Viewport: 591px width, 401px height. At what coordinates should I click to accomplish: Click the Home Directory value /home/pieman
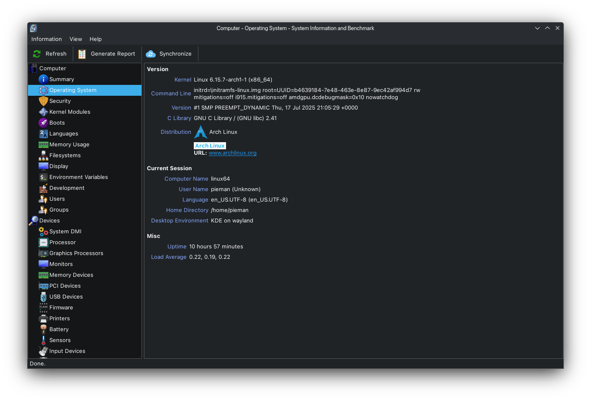pos(230,210)
